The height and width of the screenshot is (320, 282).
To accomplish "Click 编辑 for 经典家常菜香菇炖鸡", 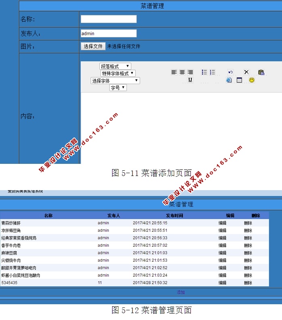I will coord(222,238).
